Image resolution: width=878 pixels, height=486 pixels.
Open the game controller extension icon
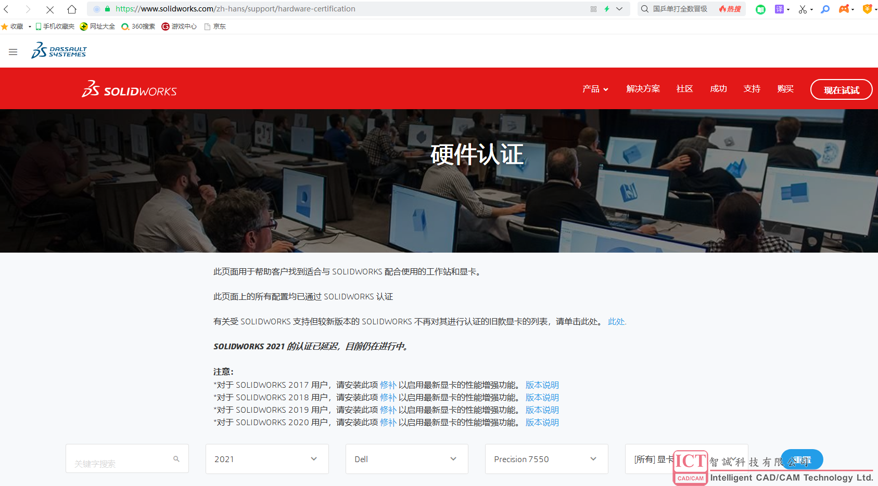tap(844, 9)
